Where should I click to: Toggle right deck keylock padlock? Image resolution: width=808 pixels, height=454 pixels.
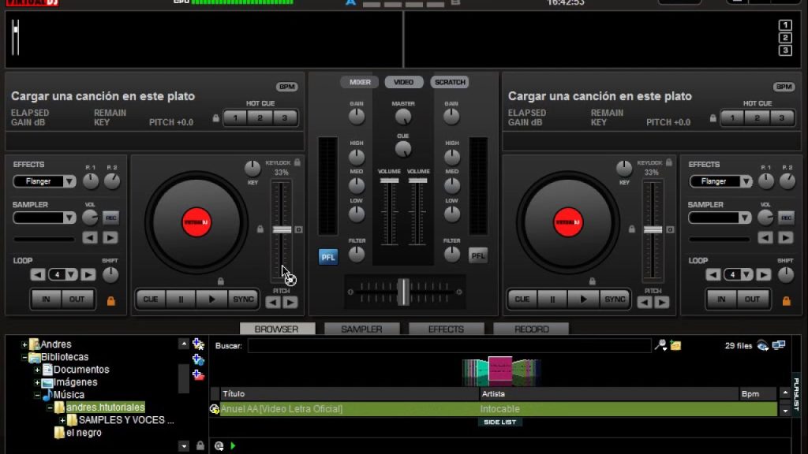pyautogui.click(x=669, y=162)
